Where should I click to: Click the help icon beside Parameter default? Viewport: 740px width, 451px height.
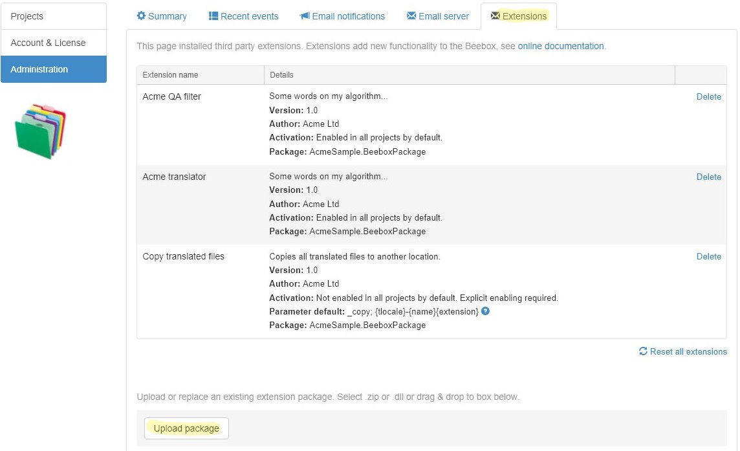(x=485, y=311)
